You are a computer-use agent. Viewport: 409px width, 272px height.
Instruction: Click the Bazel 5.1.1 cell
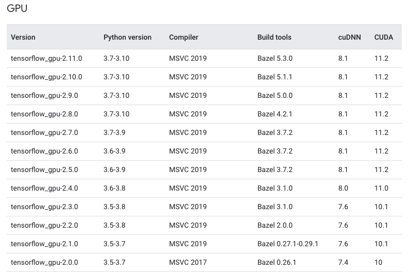point(275,77)
